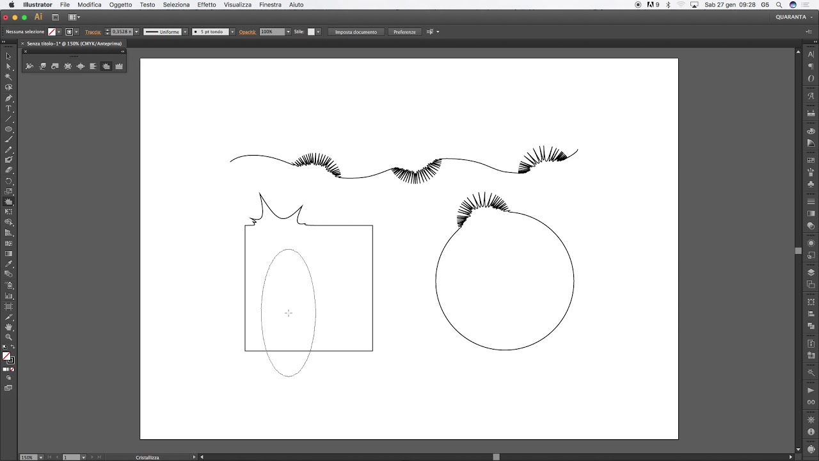Change the screen mode button

click(8, 388)
